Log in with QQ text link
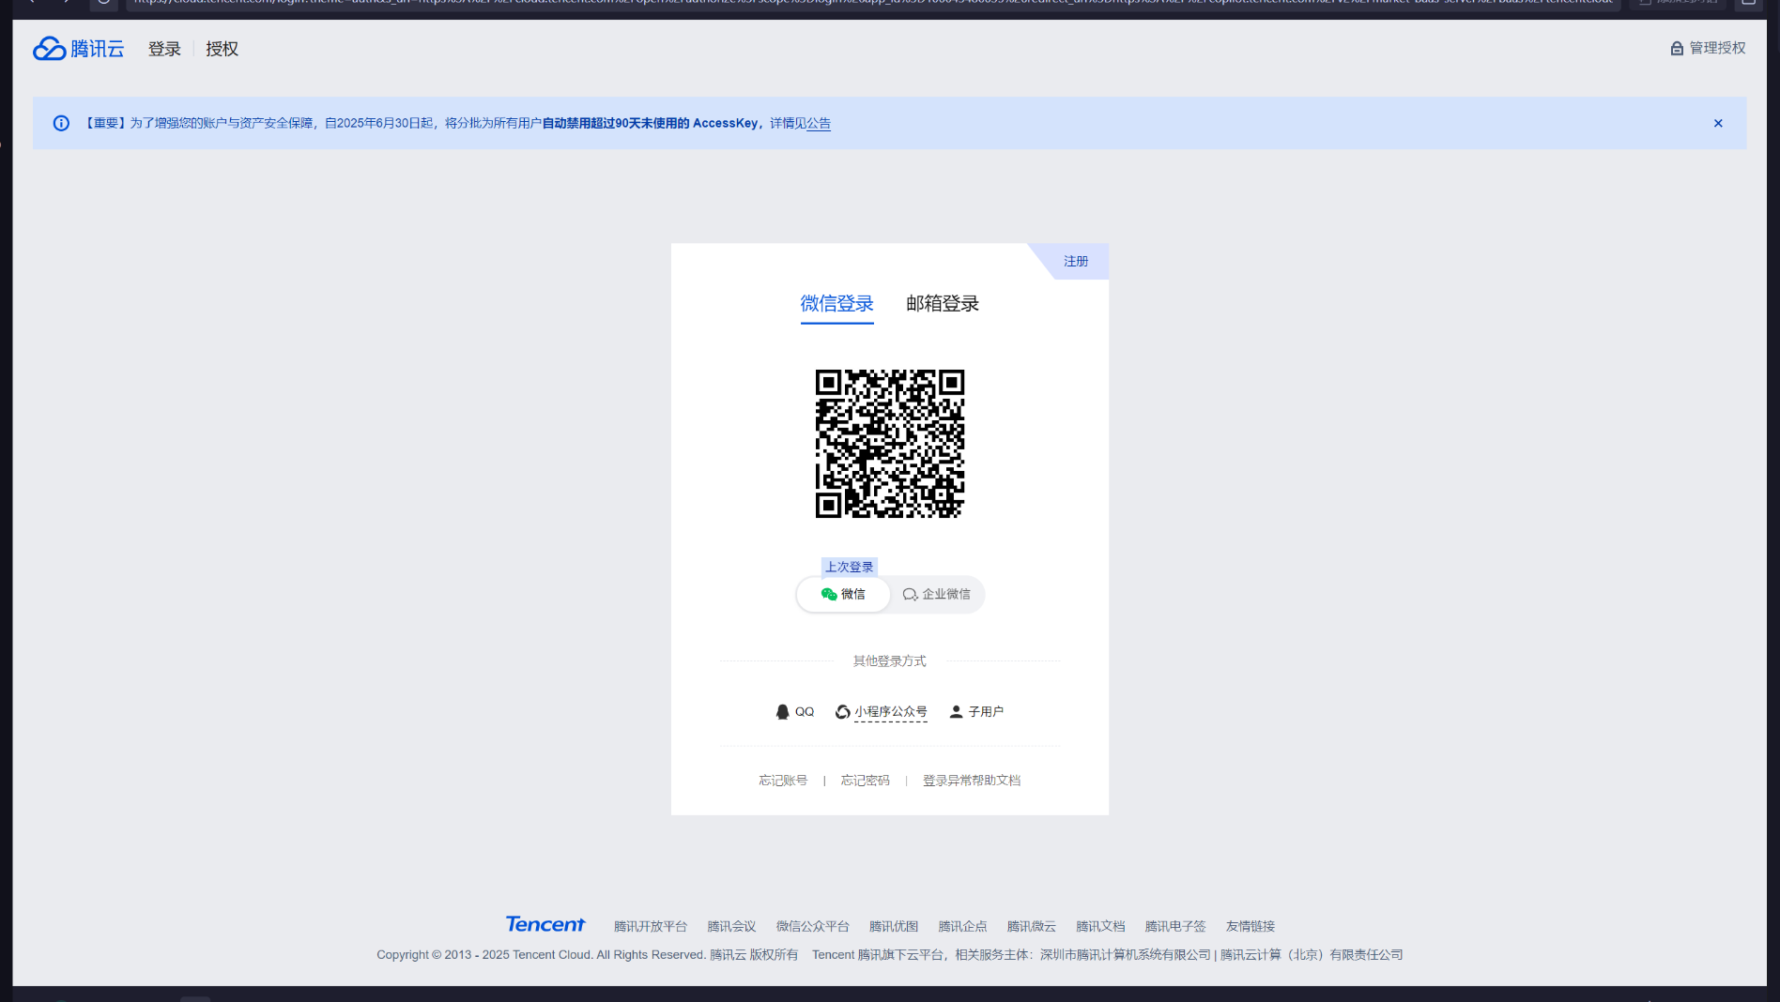1780x1002 pixels. (805, 712)
